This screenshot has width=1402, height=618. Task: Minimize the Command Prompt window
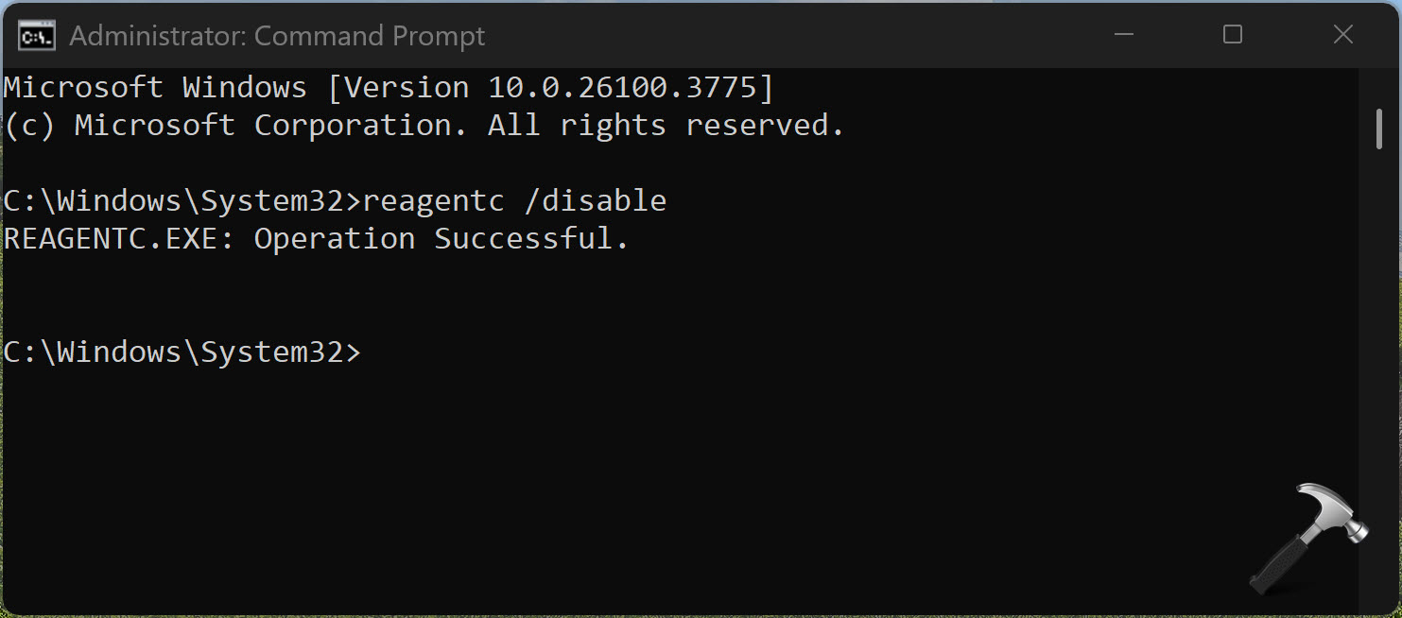point(1122,36)
